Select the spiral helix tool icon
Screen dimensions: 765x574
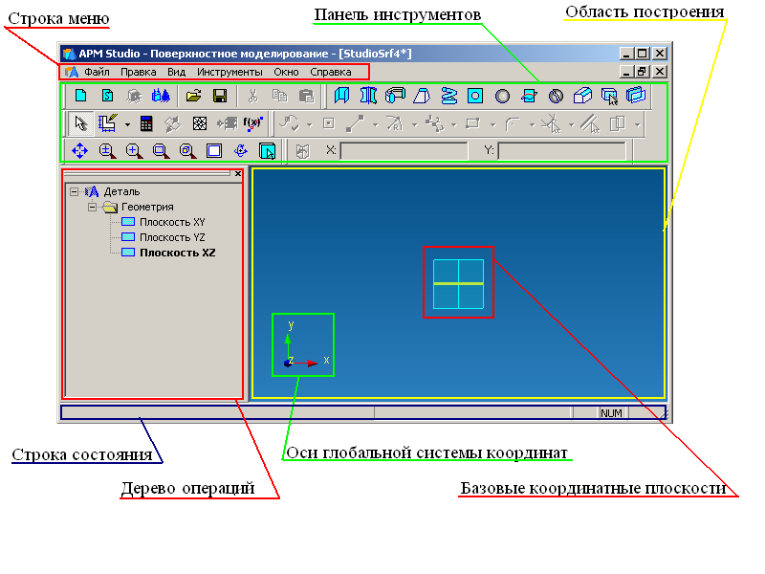448,95
